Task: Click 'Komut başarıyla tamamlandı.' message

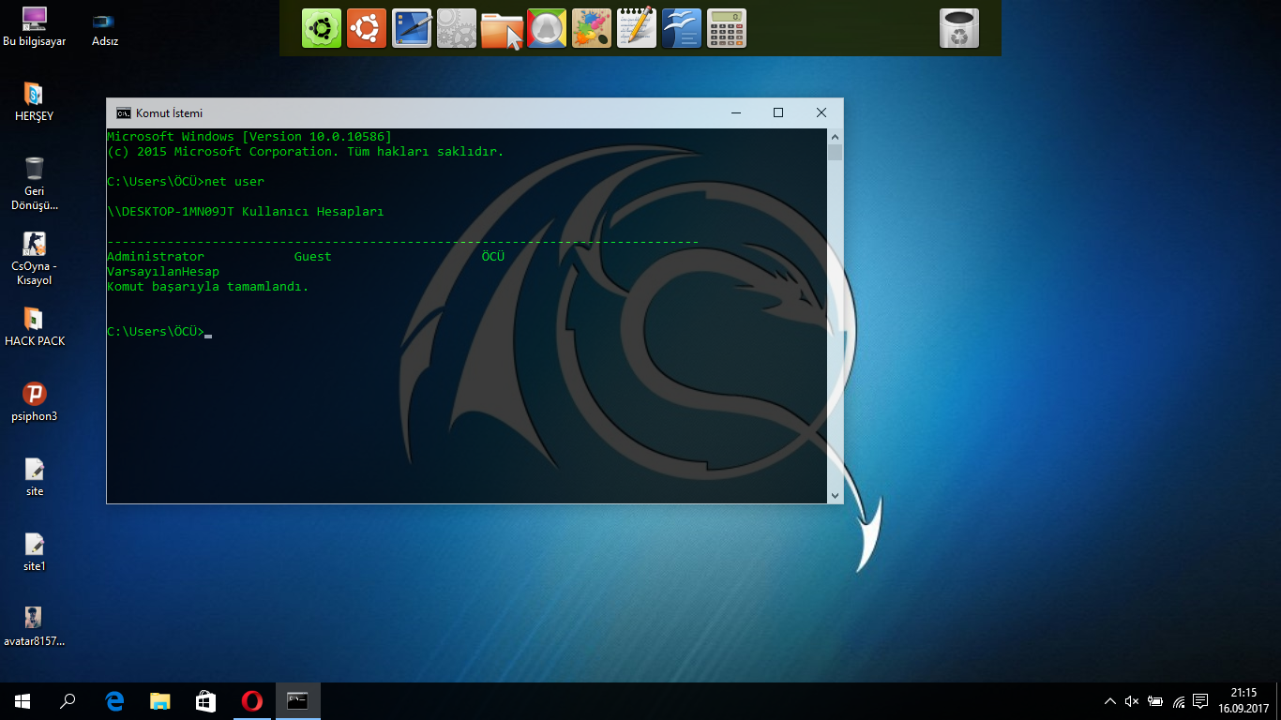Action: click(x=208, y=287)
